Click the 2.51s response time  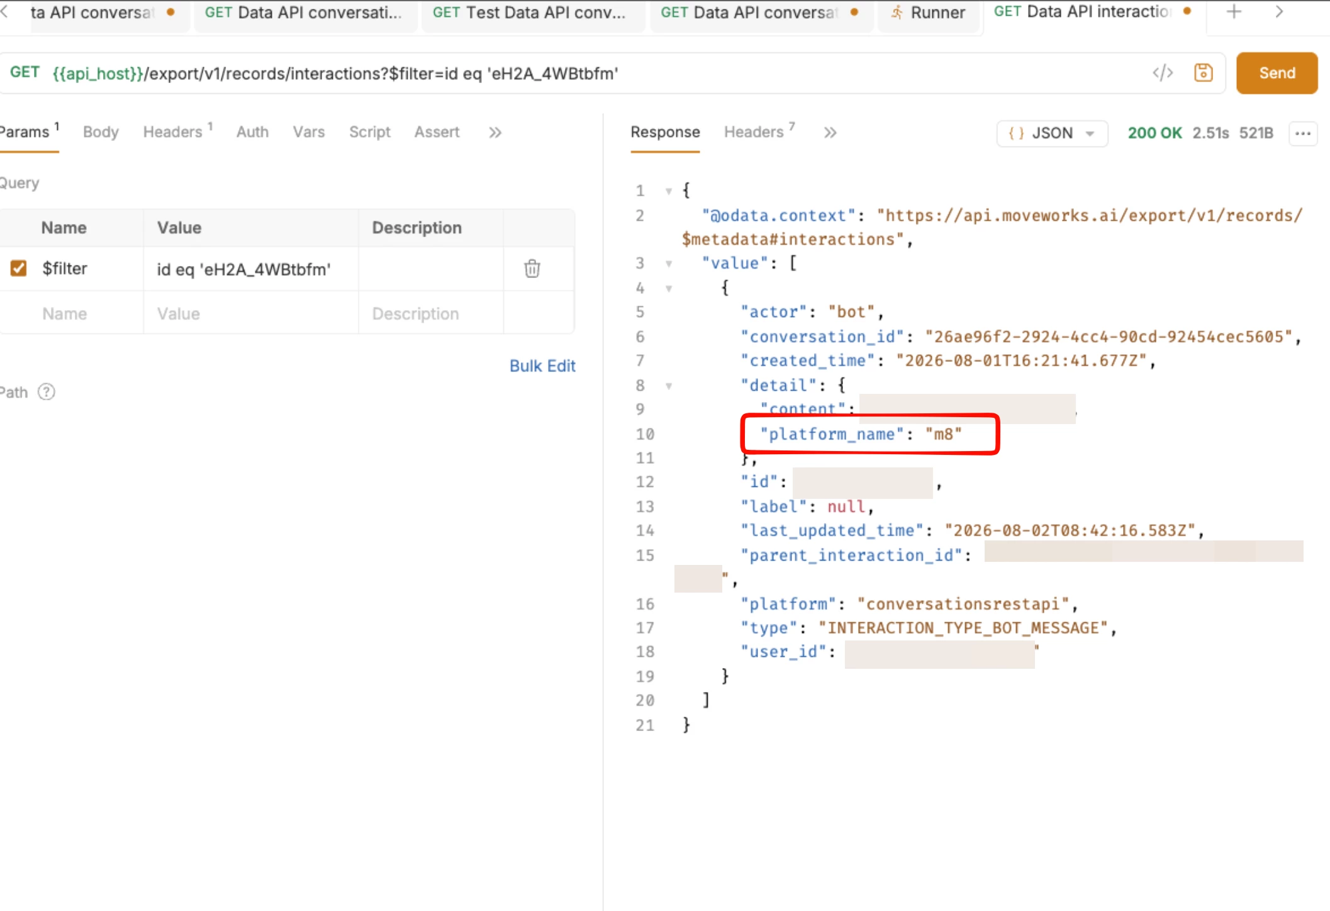point(1210,133)
